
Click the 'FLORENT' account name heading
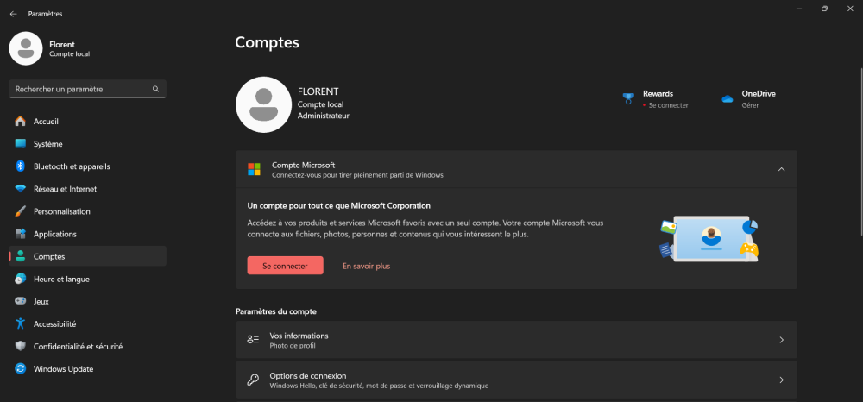point(318,91)
